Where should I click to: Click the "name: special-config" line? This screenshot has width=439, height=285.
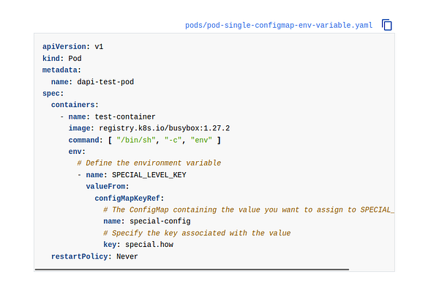147,221
